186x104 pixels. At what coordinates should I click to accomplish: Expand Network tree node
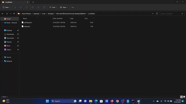pos(2,61)
